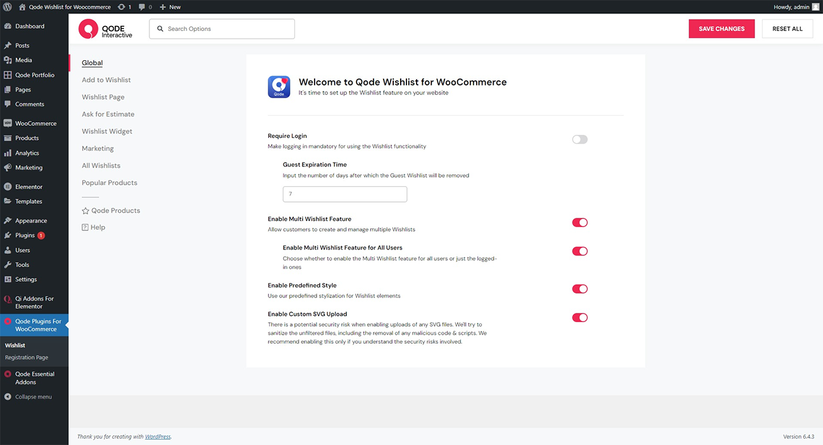Click the Qode Wishlist plugin icon
The height and width of the screenshot is (445, 823).
coord(279,87)
